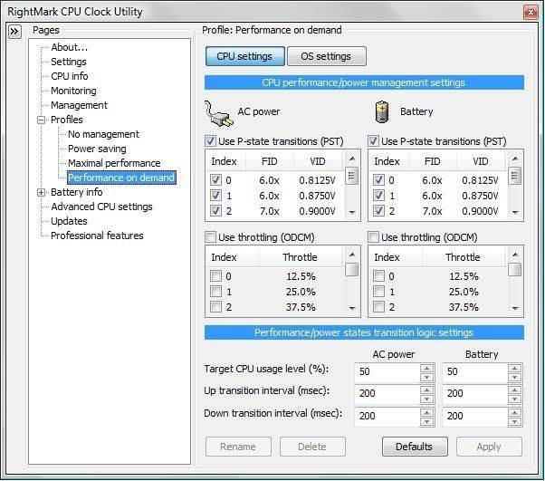This screenshot has height=481, width=545.
Task: Open the Monitoring page in tree
Action: pos(73,91)
